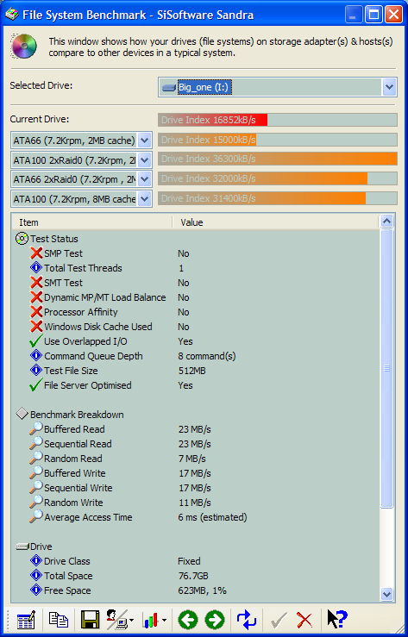Viewport: 408px width, 637px height.
Task: Click the green forward arrow button
Action: click(x=215, y=620)
